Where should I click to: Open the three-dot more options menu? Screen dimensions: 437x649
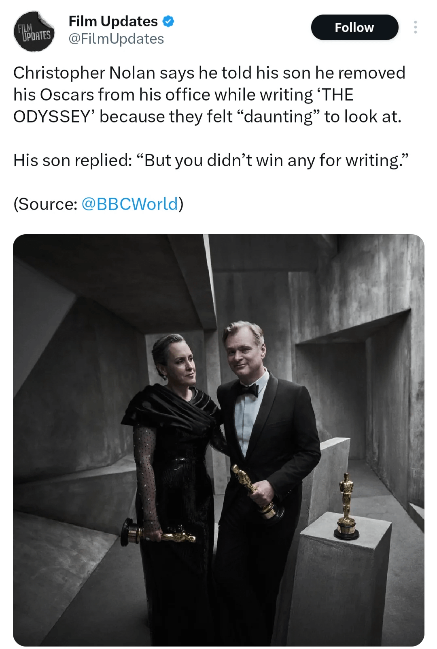(x=415, y=27)
